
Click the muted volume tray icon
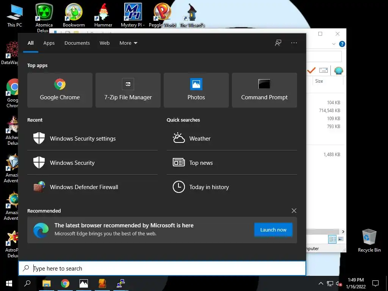click(339, 283)
